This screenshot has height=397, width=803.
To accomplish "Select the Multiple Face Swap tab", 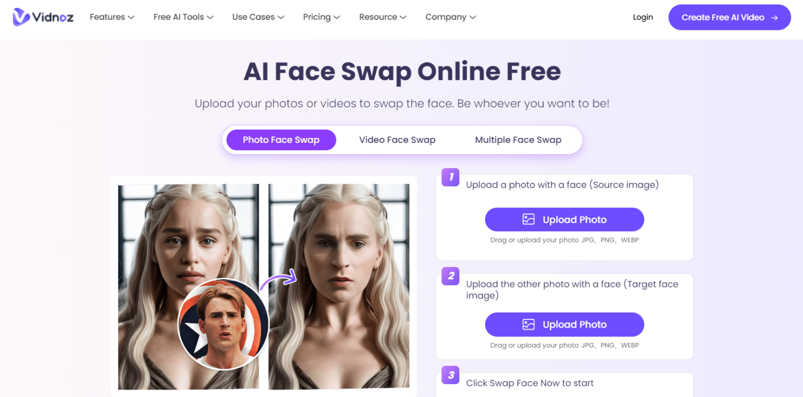I will click(x=518, y=140).
